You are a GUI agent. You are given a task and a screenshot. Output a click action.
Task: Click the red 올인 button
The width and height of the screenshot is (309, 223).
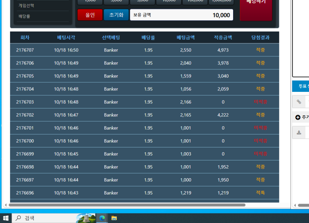pos(90,15)
